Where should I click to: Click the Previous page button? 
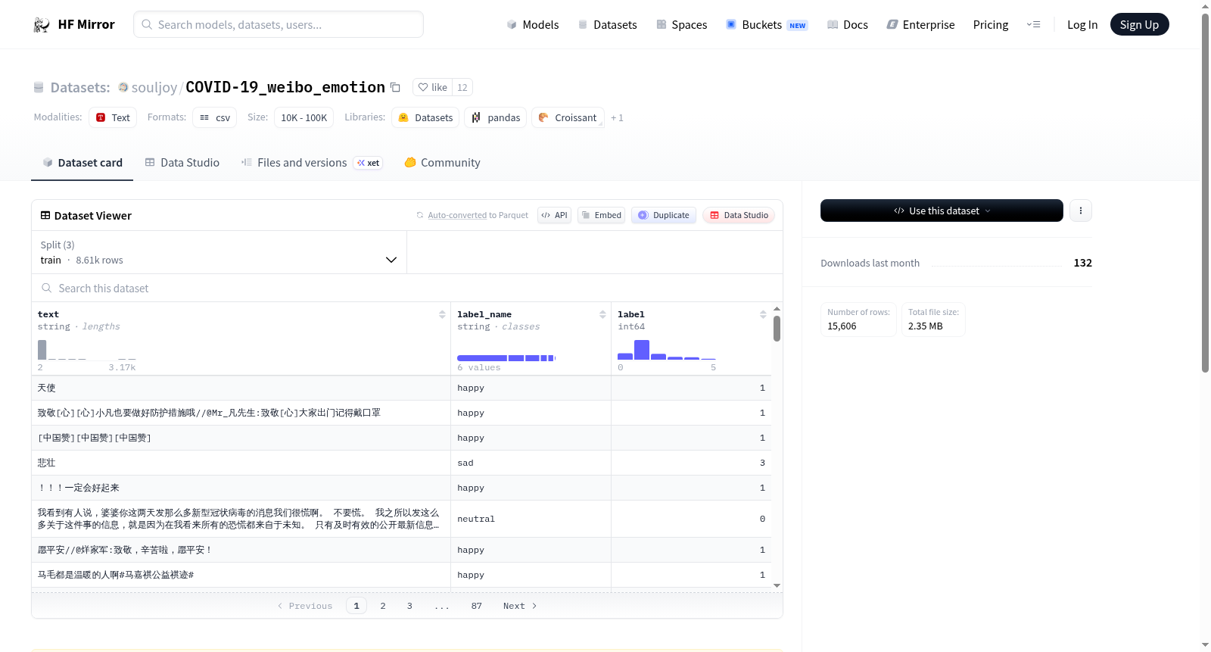(305, 606)
